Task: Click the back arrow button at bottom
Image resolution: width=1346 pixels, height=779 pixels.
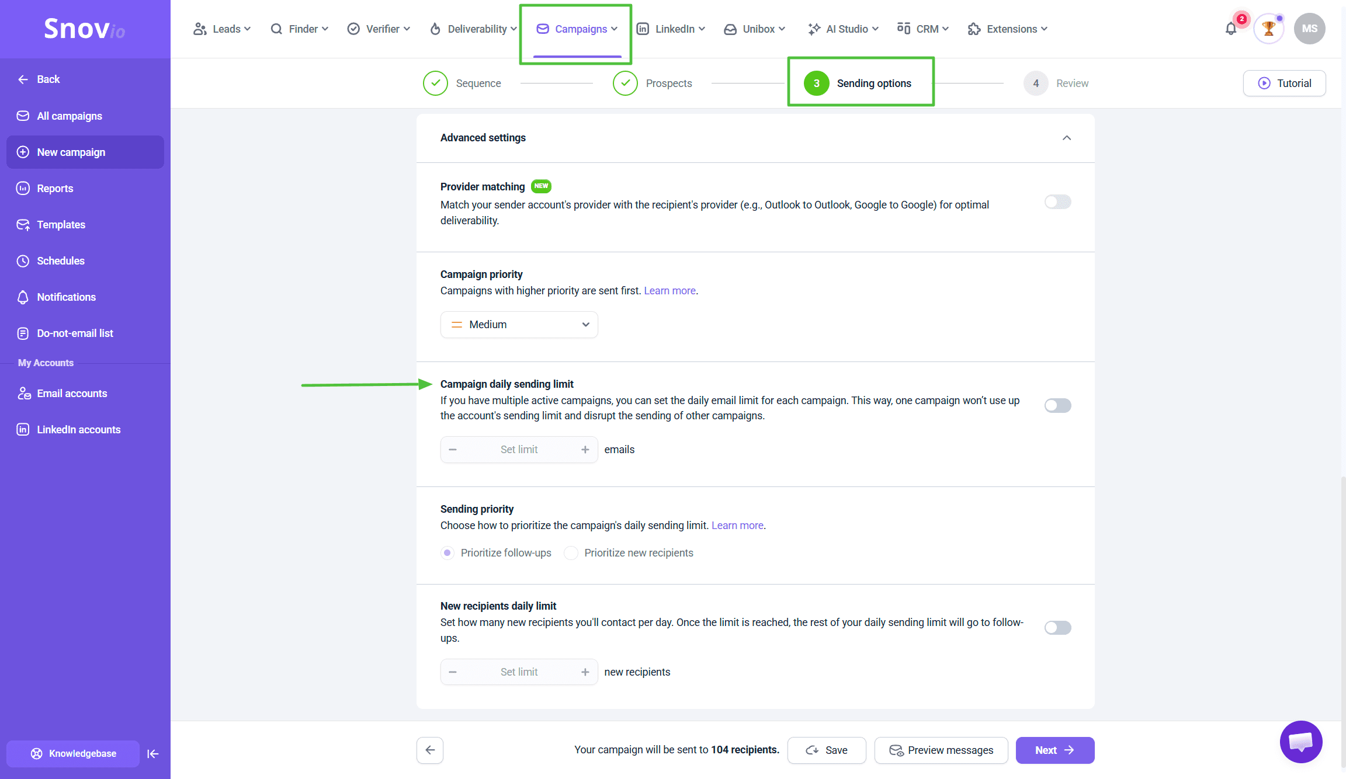Action: click(430, 750)
